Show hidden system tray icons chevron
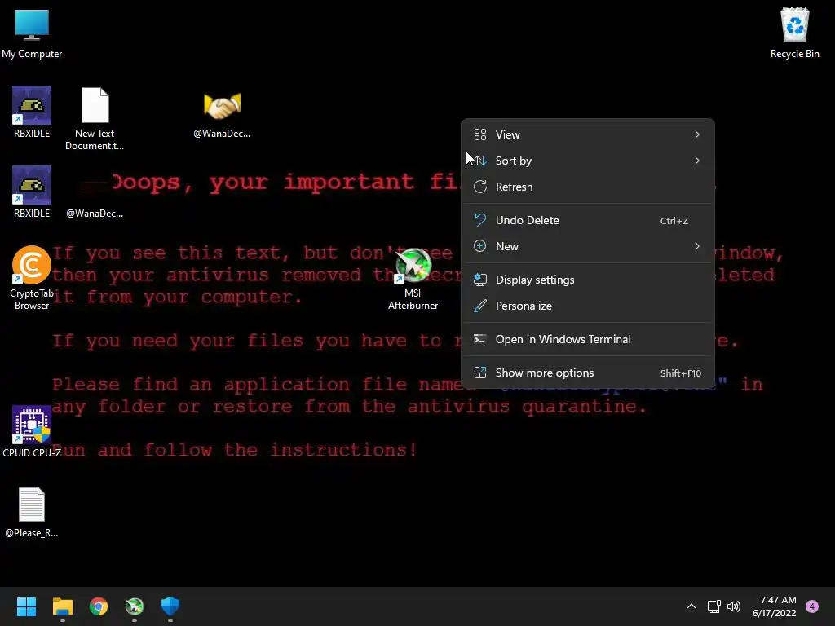 click(x=691, y=606)
